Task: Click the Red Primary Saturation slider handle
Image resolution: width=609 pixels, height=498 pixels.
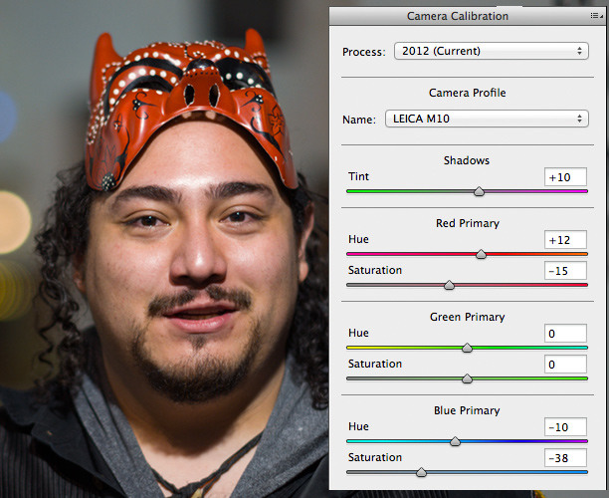Action: tap(449, 285)
